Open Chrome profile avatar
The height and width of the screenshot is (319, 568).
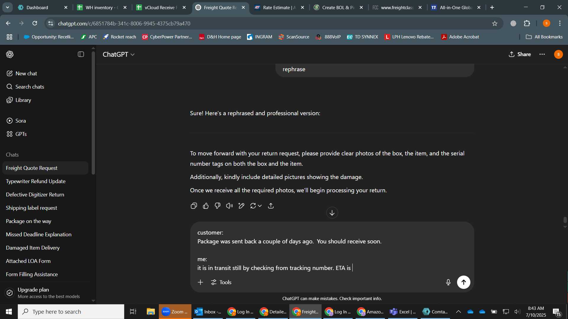pos(546,23)
